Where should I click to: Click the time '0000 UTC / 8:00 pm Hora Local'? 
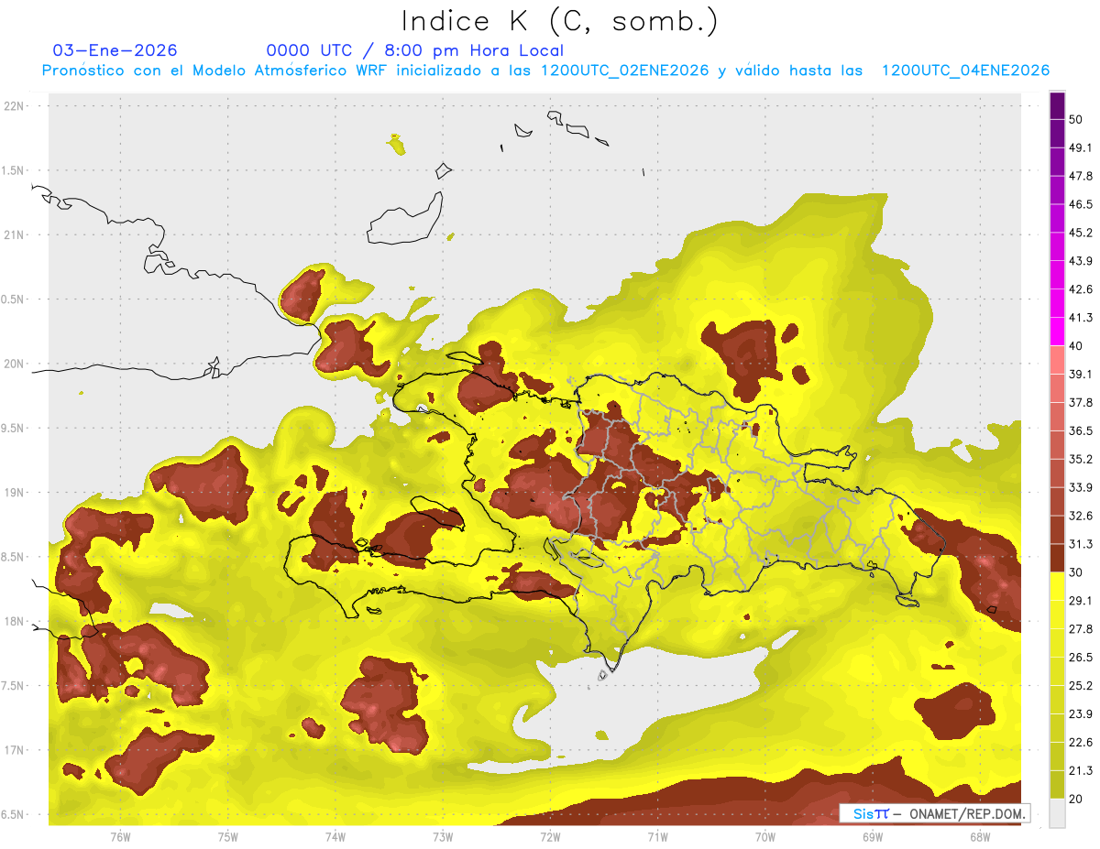click(415, 50)
